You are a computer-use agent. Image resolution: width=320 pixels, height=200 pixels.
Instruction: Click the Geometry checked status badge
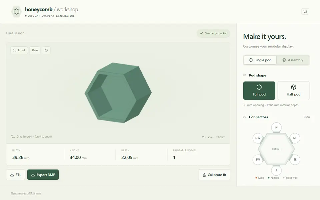click(213, 33)
